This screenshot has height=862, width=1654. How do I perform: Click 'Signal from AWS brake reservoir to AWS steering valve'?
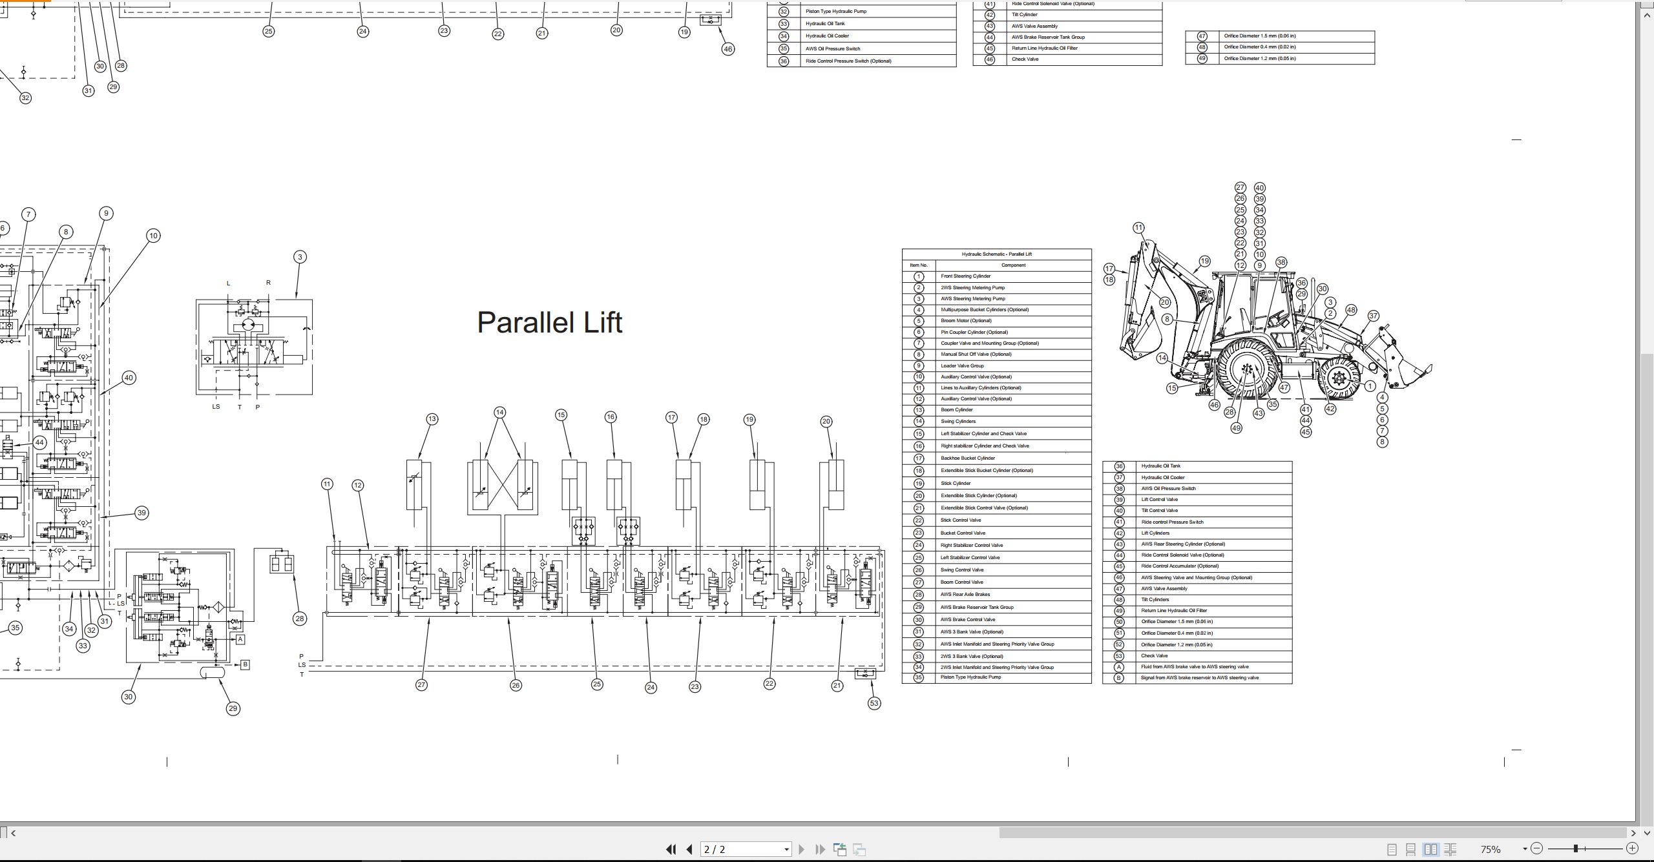click(1200, 678)
